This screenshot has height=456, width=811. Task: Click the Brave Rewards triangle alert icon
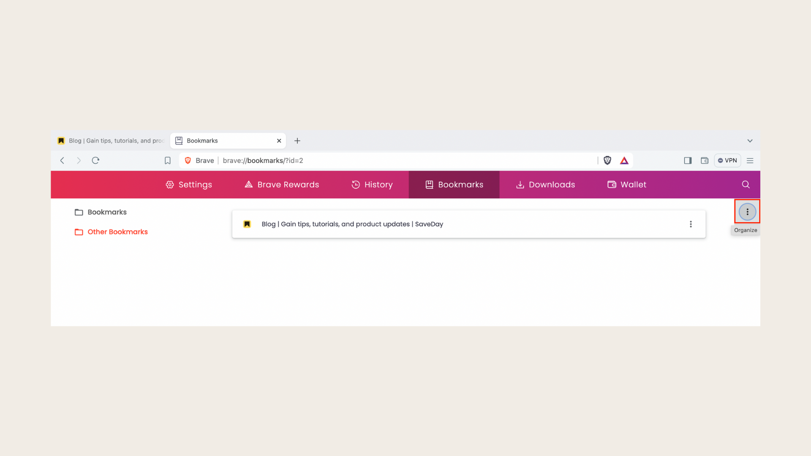point(624,160)
